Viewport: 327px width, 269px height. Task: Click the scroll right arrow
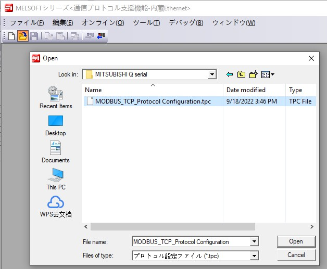click(x=312, y=226)
